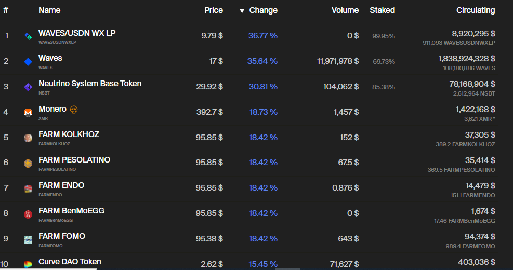Click the FARM ENDO token icon
The width and height of the screenshot is (513, 270).
(28, 188)
